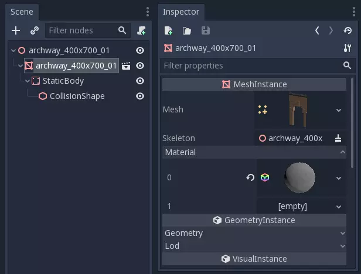Open the Mesh resource dropdown arrow
361x274 pixels.
pos(339,109)
